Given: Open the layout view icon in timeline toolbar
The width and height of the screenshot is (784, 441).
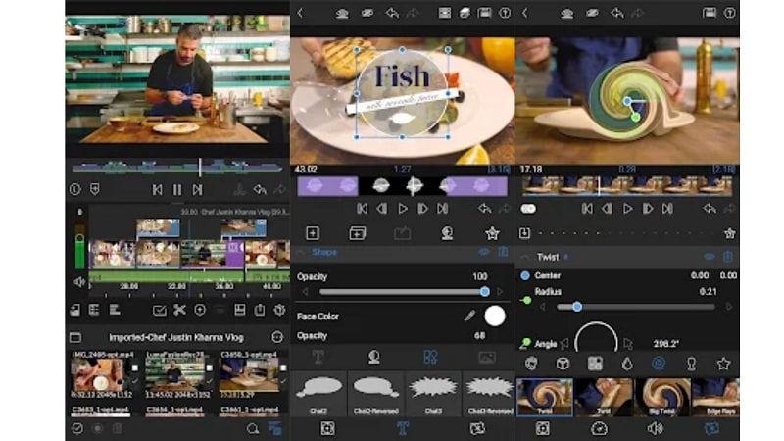Looking at the screenshot, I should [x=239, y=310].
